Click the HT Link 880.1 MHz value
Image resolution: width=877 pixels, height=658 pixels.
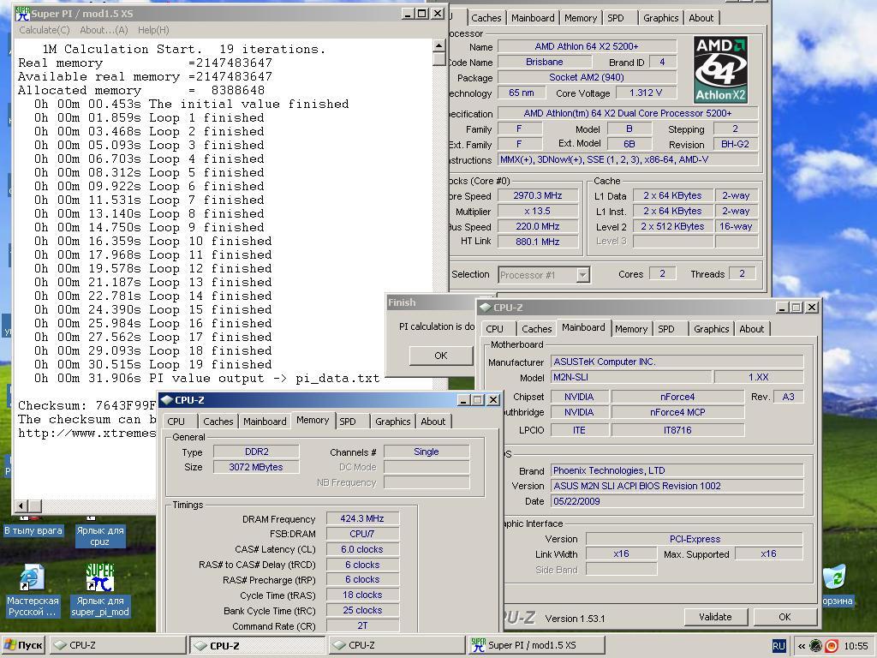tap(538, 242)
